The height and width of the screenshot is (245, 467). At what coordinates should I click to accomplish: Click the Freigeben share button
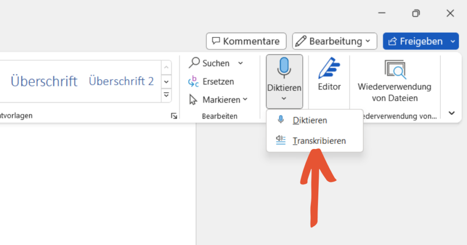pos(415,41)
